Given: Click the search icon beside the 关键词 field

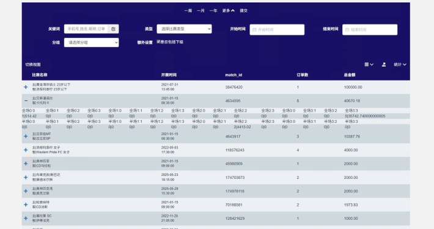Looking at the screenshot, I should click(x=114, y=29).
